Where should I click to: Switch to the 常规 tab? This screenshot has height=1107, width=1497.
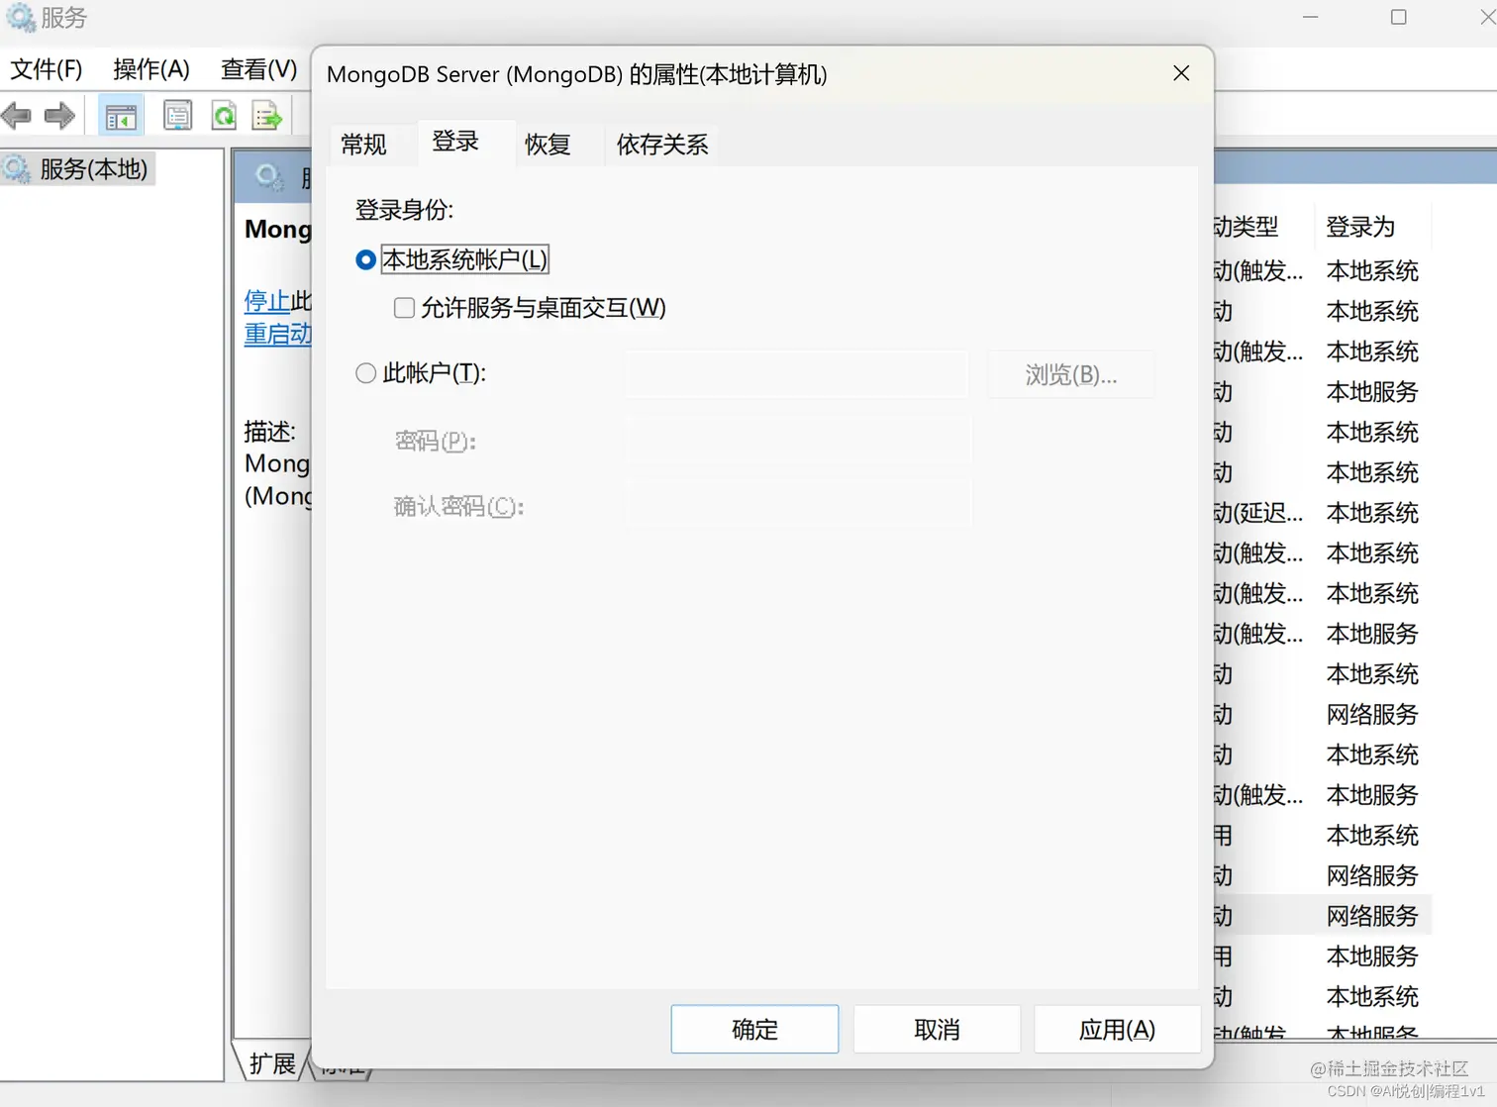coord(364,145)
